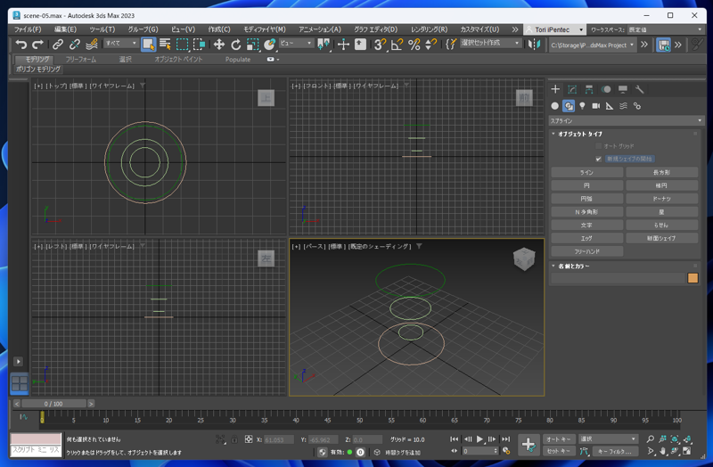Select the Scale tool
Screen dimensions: 713x467
(253, 44)
